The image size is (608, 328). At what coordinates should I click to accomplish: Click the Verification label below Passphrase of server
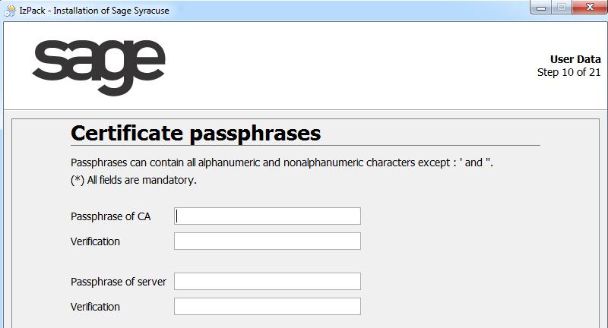pos(95,307)
